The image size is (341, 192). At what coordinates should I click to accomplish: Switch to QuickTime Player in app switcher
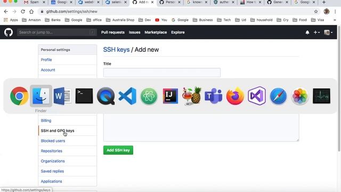click(x=105, y=96)
